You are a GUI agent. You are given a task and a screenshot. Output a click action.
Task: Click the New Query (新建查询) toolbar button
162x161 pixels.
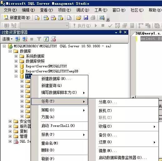(17, 18)
